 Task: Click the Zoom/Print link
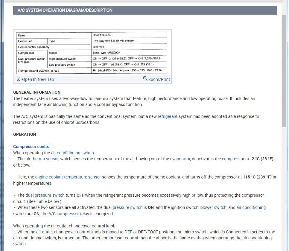tap(159, 79)
